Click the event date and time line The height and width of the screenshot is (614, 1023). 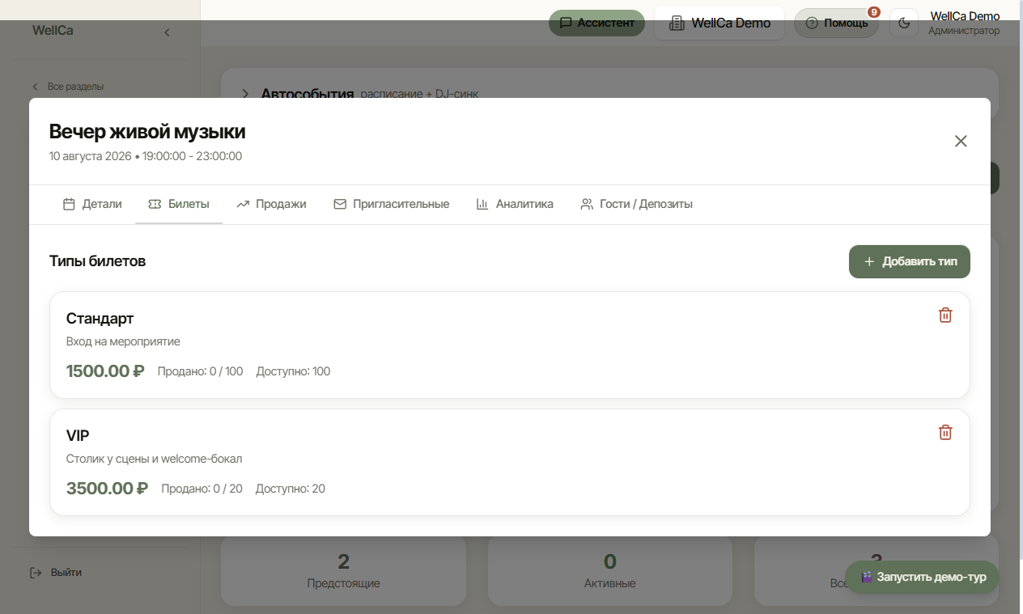click(146, 156)
